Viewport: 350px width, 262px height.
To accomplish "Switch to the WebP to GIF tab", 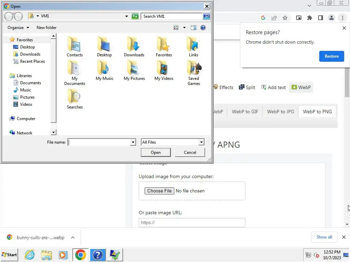I will [245, 112].
